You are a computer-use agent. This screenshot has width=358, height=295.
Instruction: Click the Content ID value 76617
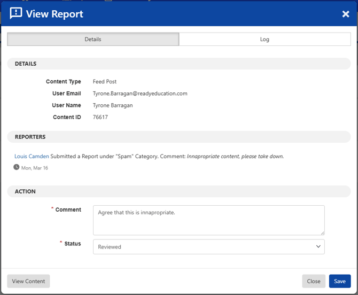point(100,117)
